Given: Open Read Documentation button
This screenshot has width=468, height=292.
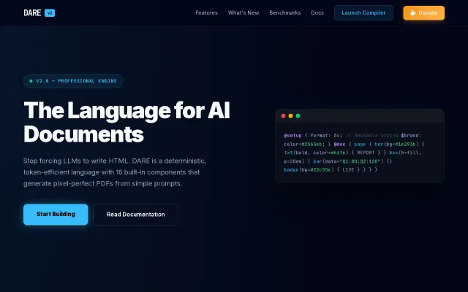Looking at the screenshot, I should [136, 215].
